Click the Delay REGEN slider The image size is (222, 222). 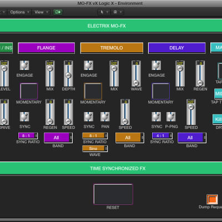(200, 74)
